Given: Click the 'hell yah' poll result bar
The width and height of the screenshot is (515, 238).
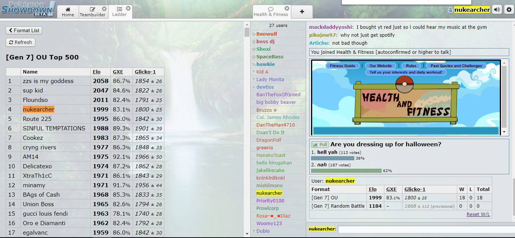Looking at the screenshot, I should tap(332, 158).
